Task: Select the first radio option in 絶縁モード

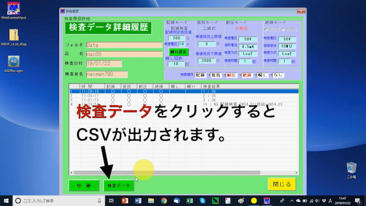Action: [266, 29]
